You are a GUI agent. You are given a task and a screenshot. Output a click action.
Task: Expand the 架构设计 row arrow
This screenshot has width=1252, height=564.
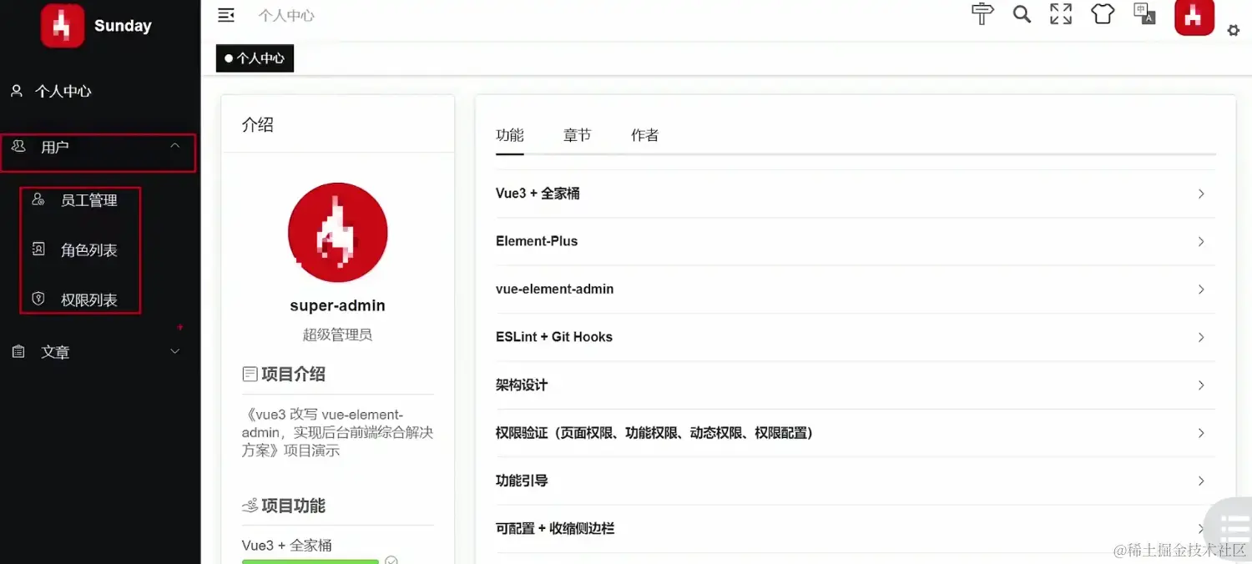[x=1201, y=385]
